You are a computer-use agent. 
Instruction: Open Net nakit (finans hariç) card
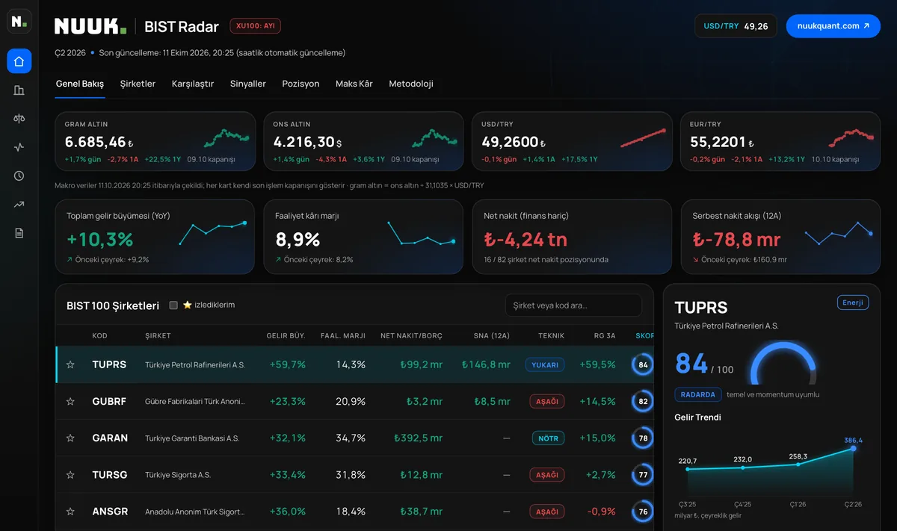click(572, 237)
